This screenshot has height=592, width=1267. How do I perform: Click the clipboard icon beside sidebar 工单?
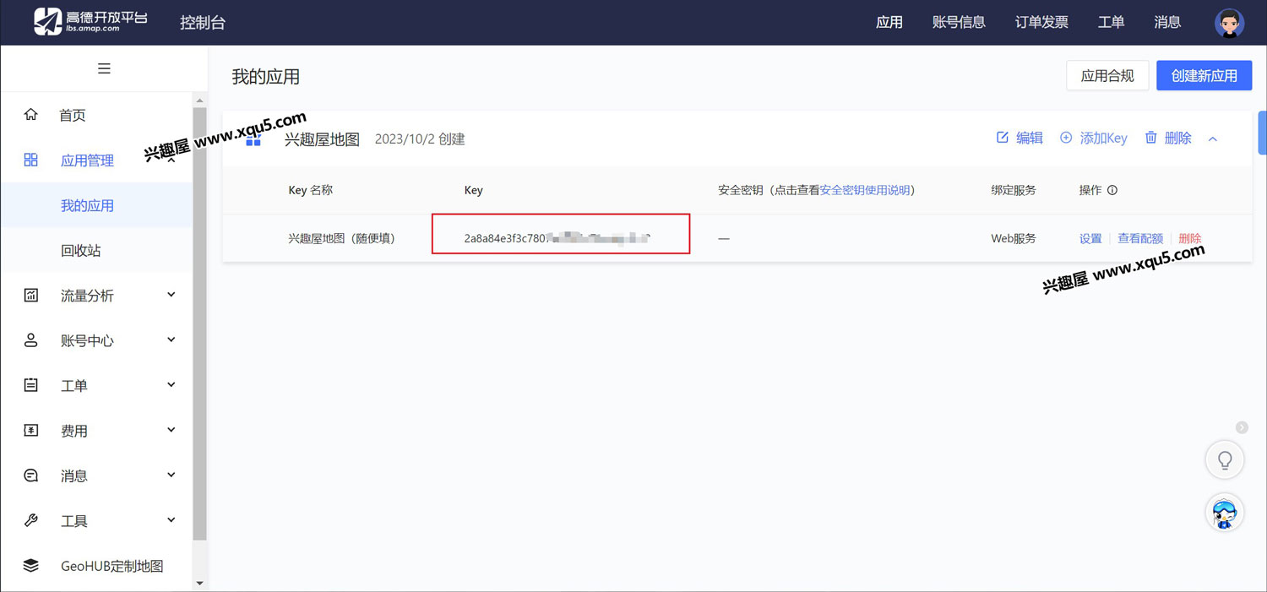[x=31, y=385]
